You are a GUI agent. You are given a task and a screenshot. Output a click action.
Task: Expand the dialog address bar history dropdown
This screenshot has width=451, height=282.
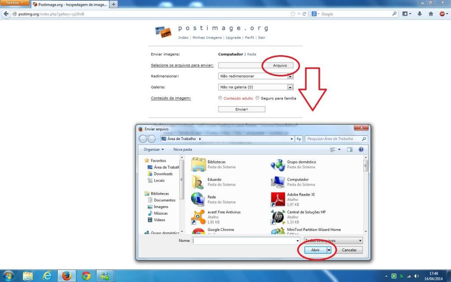click(x=292, y=139)
